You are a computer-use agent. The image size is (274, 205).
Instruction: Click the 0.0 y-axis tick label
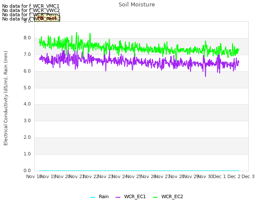click(x=27, y=171)
